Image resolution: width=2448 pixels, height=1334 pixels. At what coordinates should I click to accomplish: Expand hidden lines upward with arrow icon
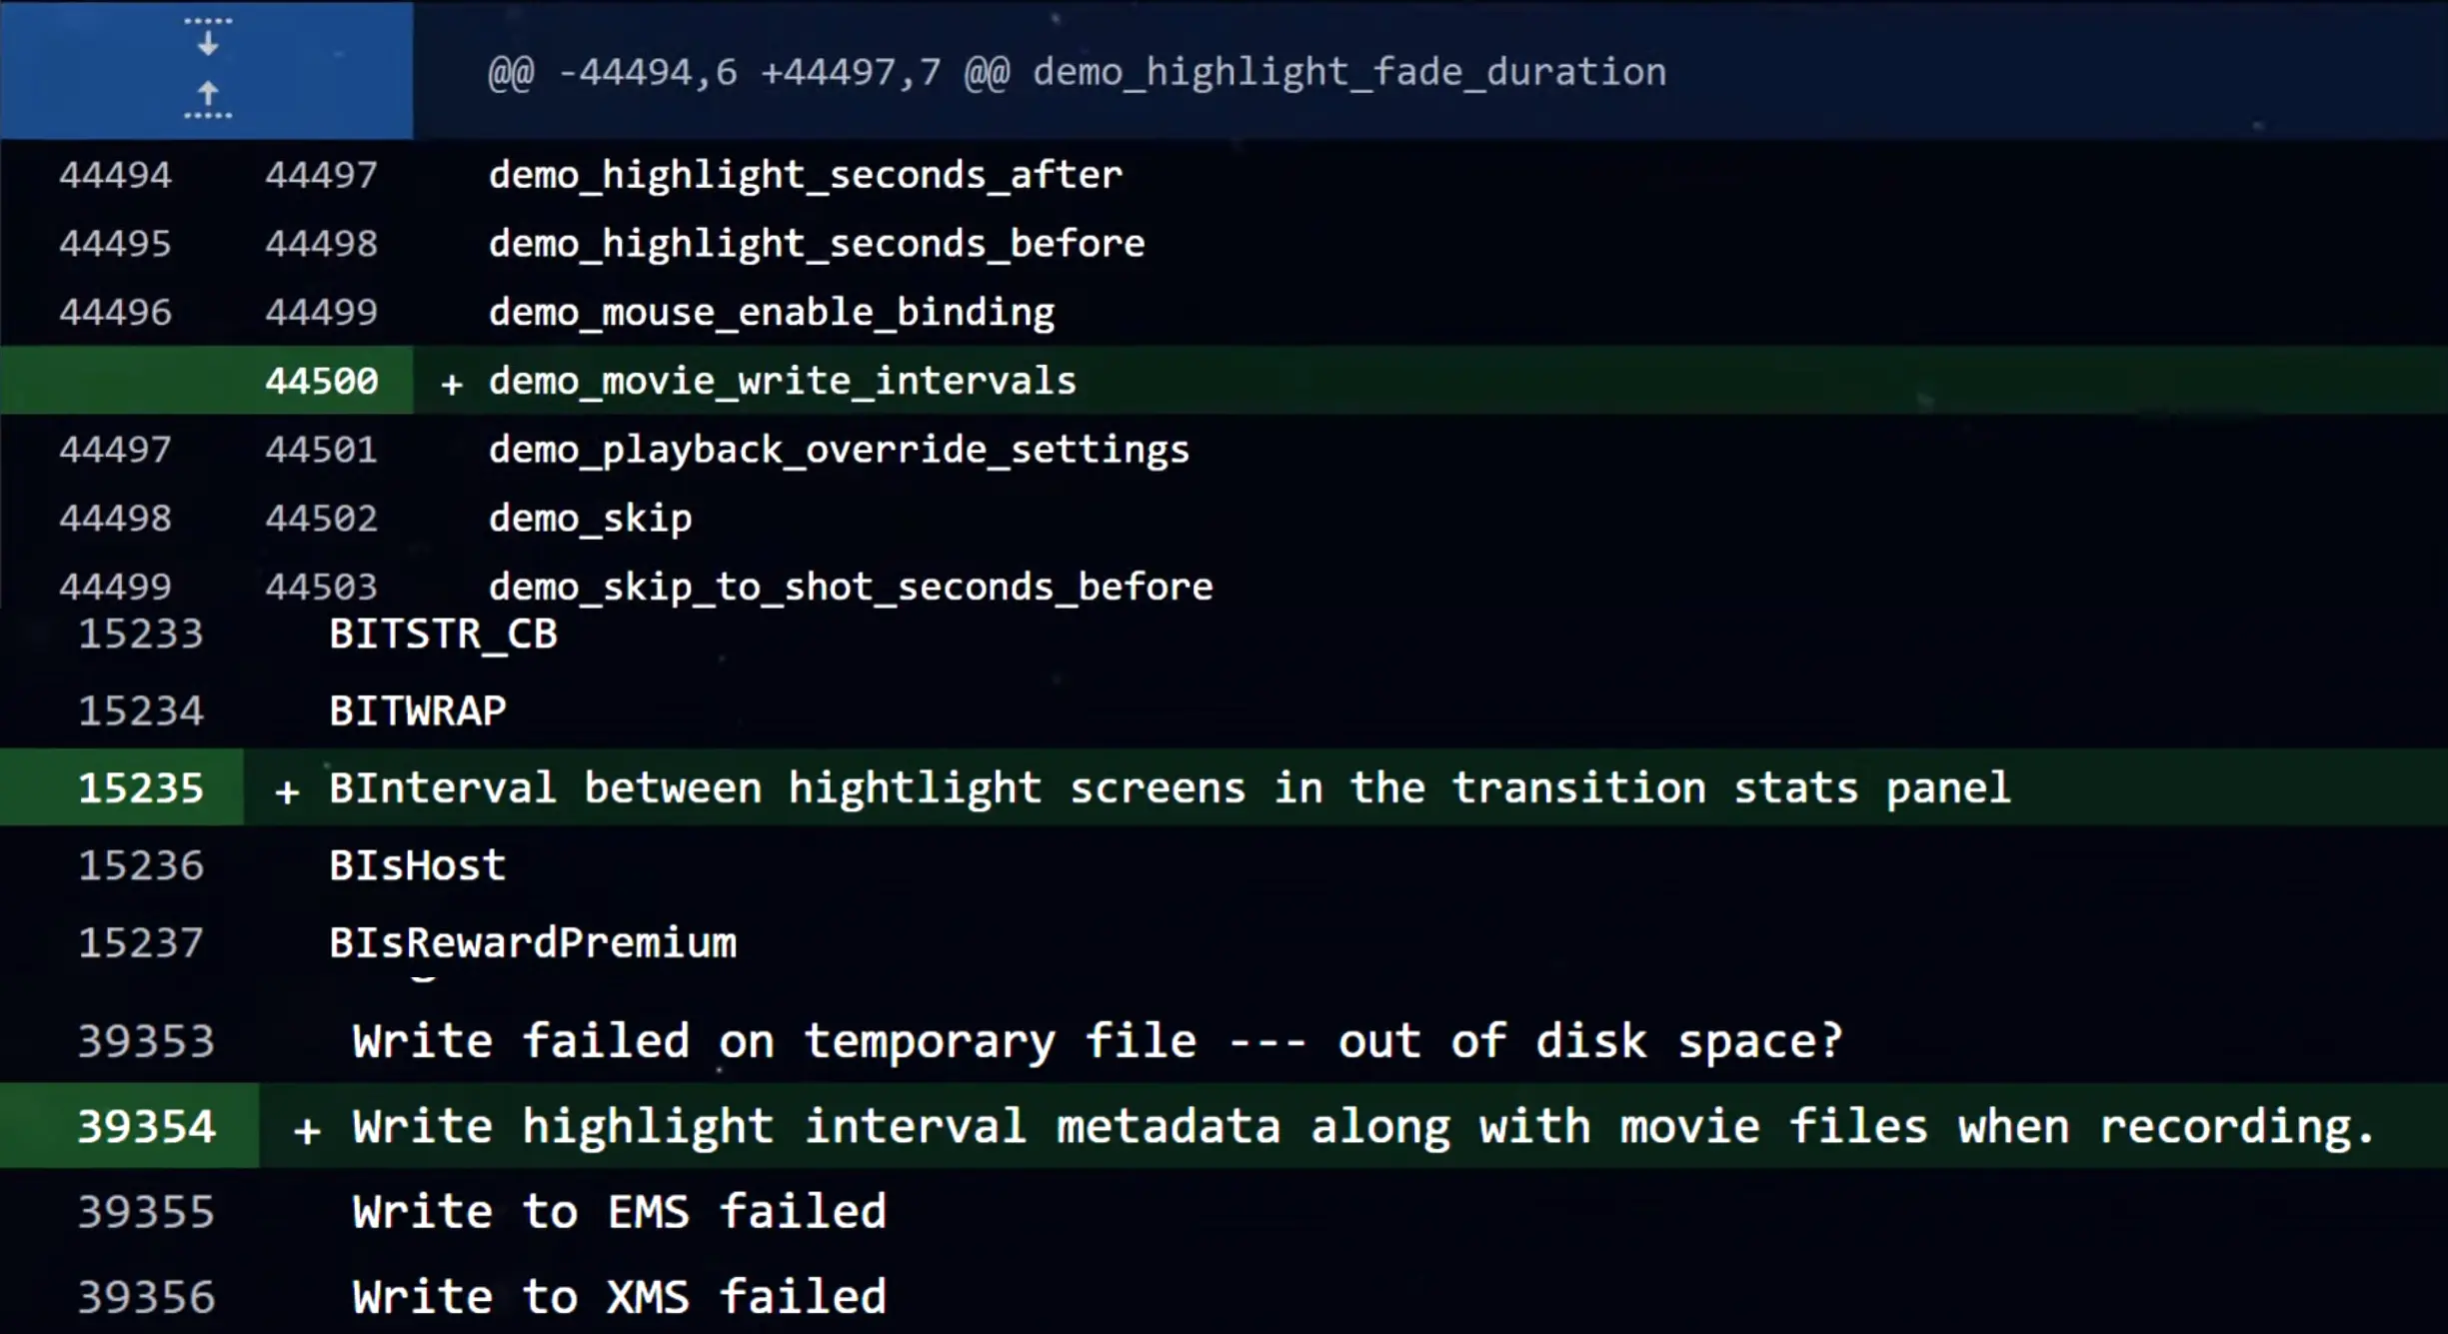point(208,100)
